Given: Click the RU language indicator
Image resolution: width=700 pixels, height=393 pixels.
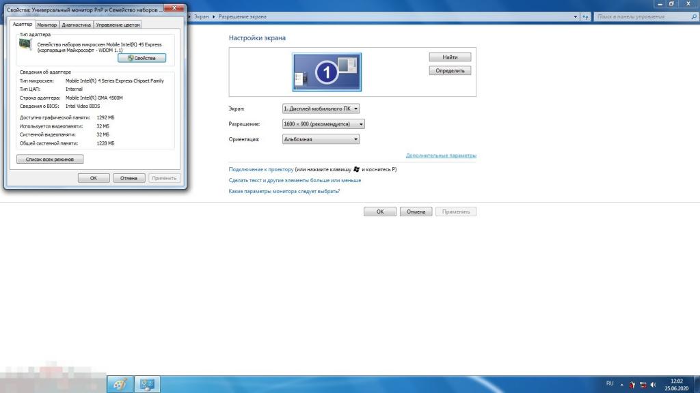Looking at the screenshot, I should click(x=610, y=383).
